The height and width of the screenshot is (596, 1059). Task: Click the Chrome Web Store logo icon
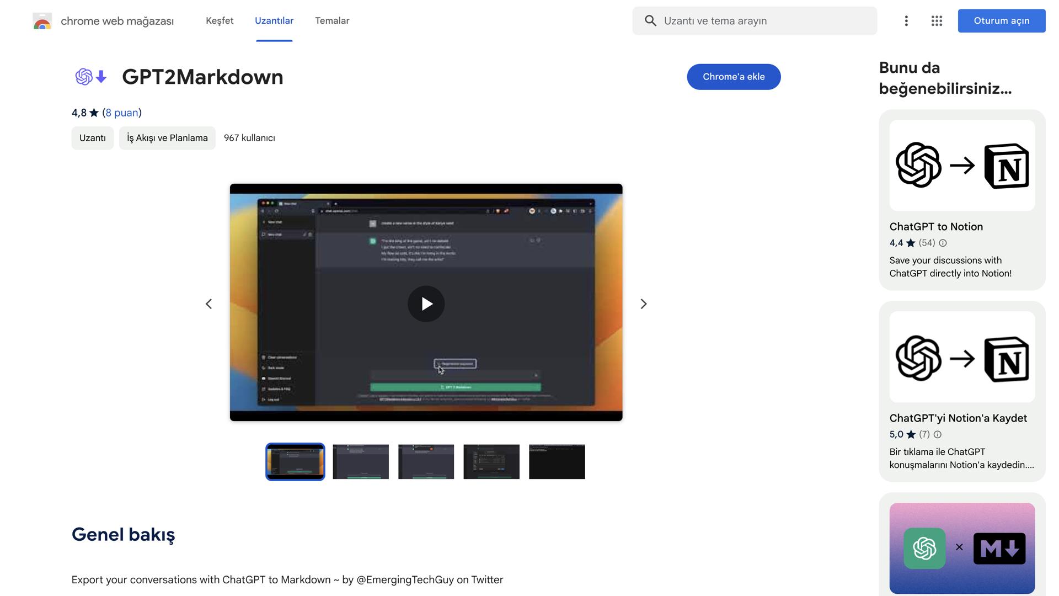[x=42, y=21]
